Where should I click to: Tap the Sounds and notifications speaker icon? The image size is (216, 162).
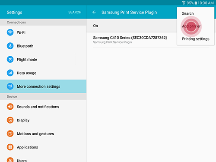[10, 107]
